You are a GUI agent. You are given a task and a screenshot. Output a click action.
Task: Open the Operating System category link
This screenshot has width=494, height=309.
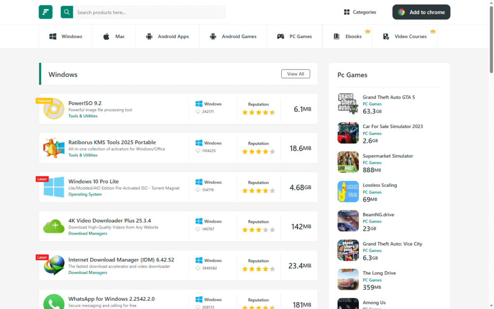tap(85, 195)
